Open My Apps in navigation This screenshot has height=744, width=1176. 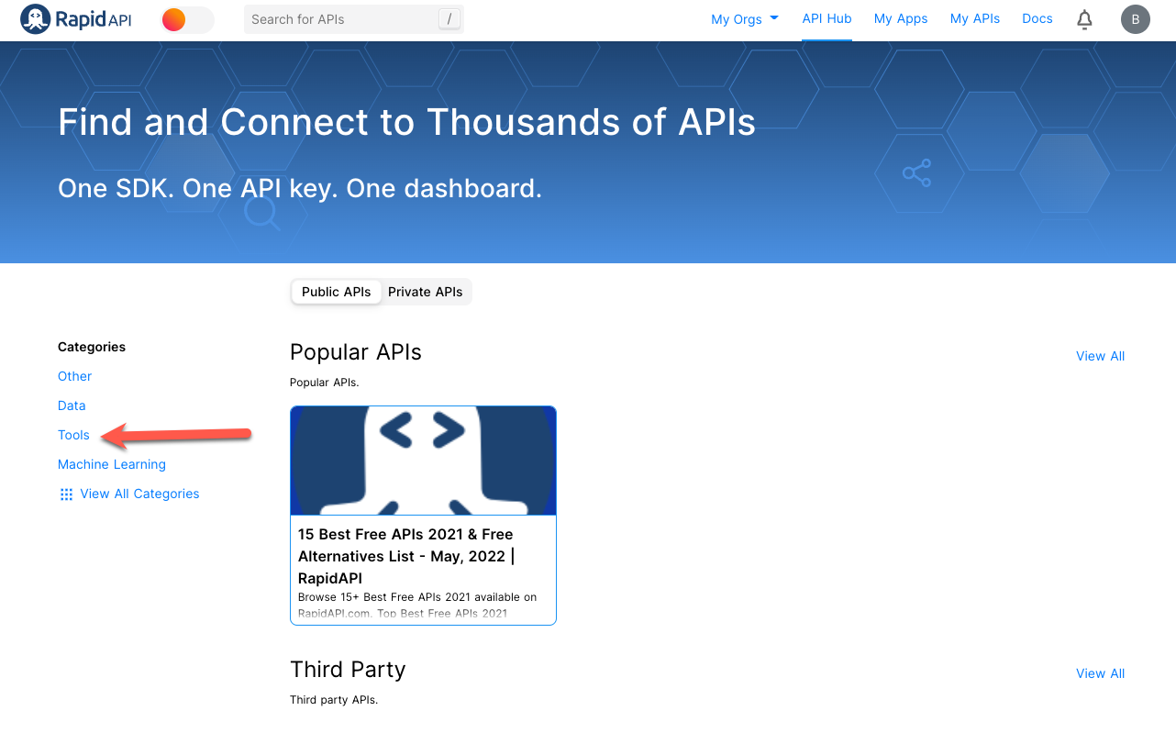pyautogui.click(x=901, y=18)
